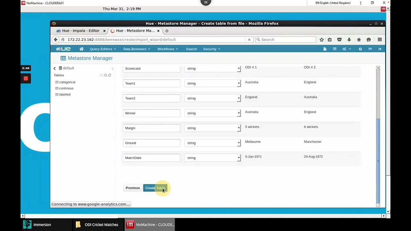
Task: Open ODI Cricket Matches folder in taskbar
Action: (98, 225)
